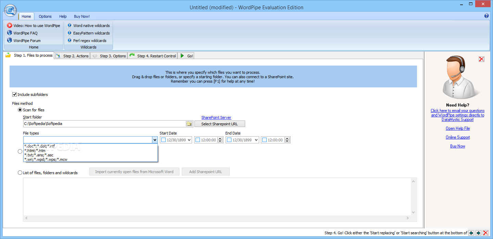Click inside the file list text area
Viewport: 493px width, 239px height.
tap(217, 196)
